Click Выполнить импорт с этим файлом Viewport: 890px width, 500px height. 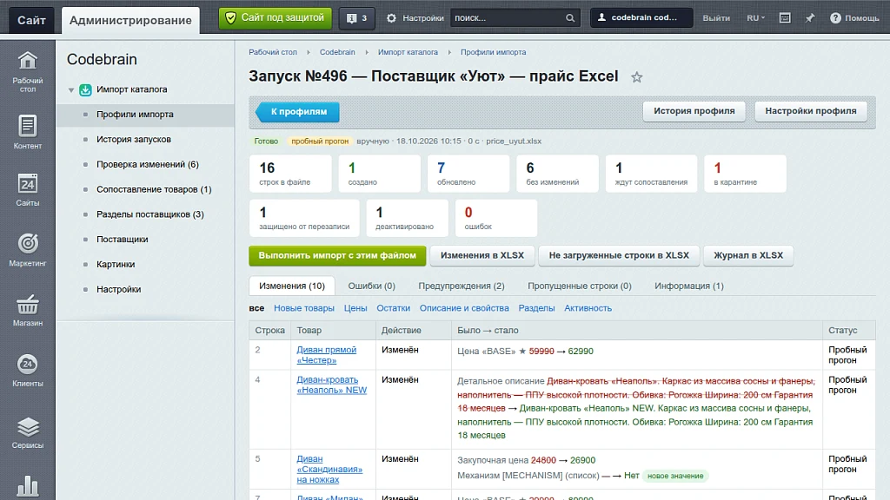click(x=337, y=256)
